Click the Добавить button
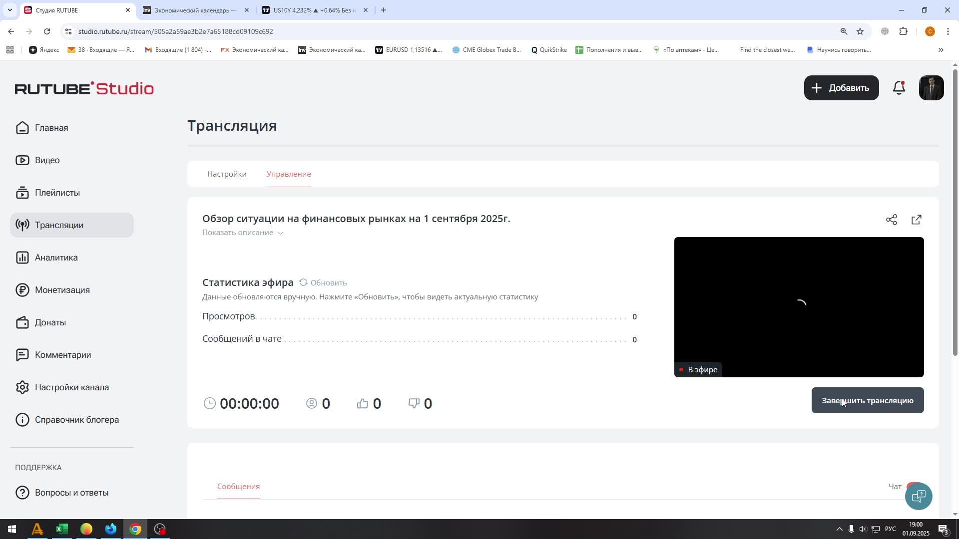Screen dimensions: 959x539 tap(841, 88)
